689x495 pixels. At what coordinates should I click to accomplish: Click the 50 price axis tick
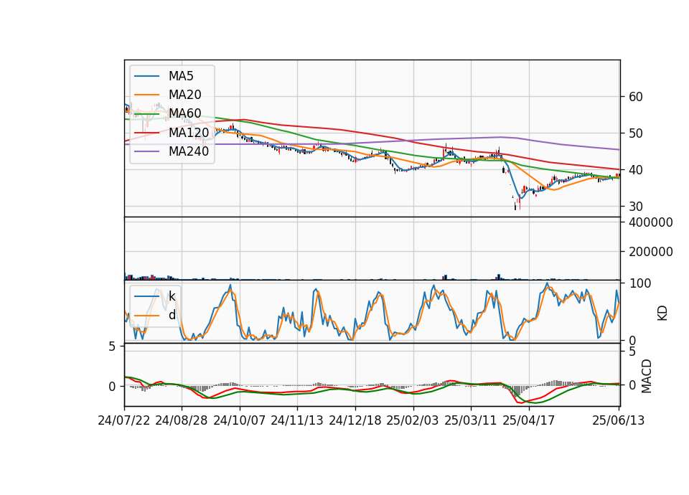click(x=635, y=133)
